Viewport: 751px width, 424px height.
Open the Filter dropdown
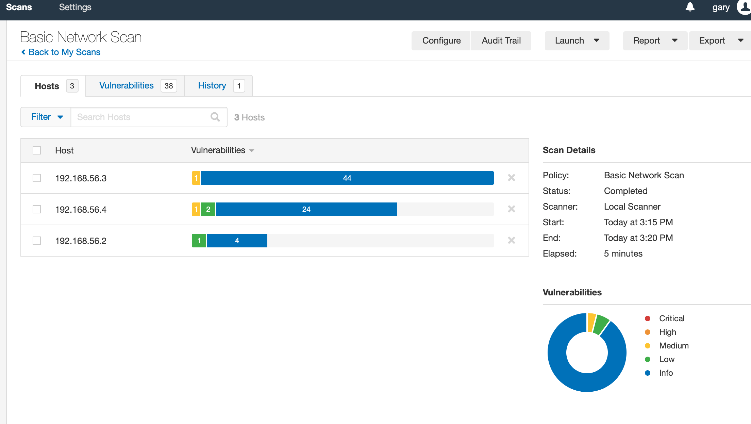tap(46, 117)
